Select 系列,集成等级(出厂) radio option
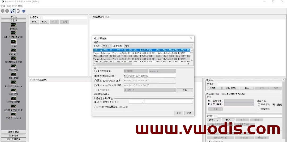Viewport: 288px width, 142px height. point(95,102)
